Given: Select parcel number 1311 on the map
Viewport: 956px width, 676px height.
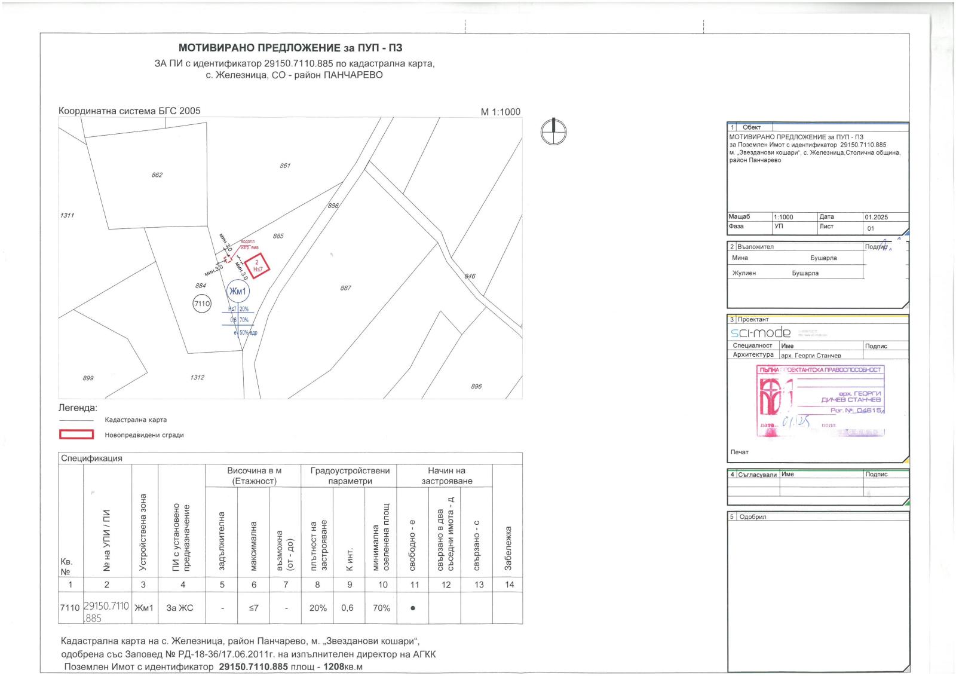Looking at the screenshot, I should point(67,215).
